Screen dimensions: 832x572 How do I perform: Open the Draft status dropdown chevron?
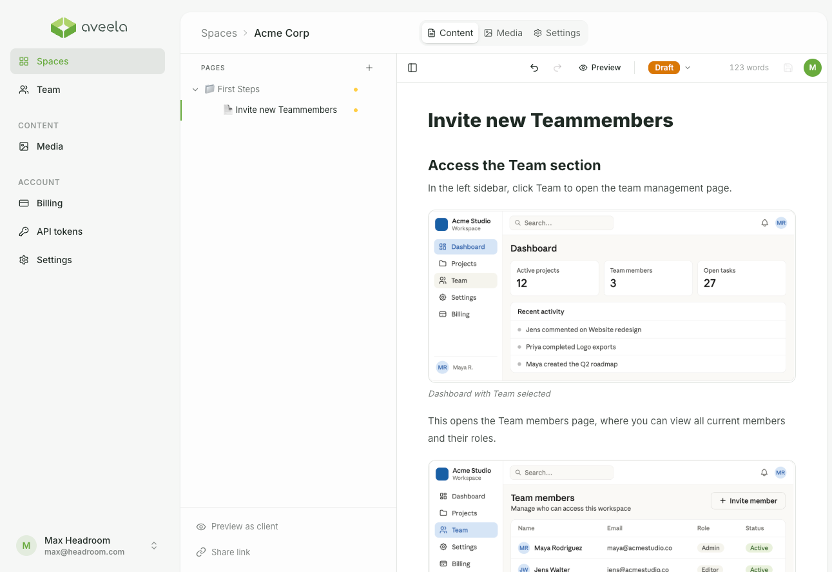tap(688, 68)
